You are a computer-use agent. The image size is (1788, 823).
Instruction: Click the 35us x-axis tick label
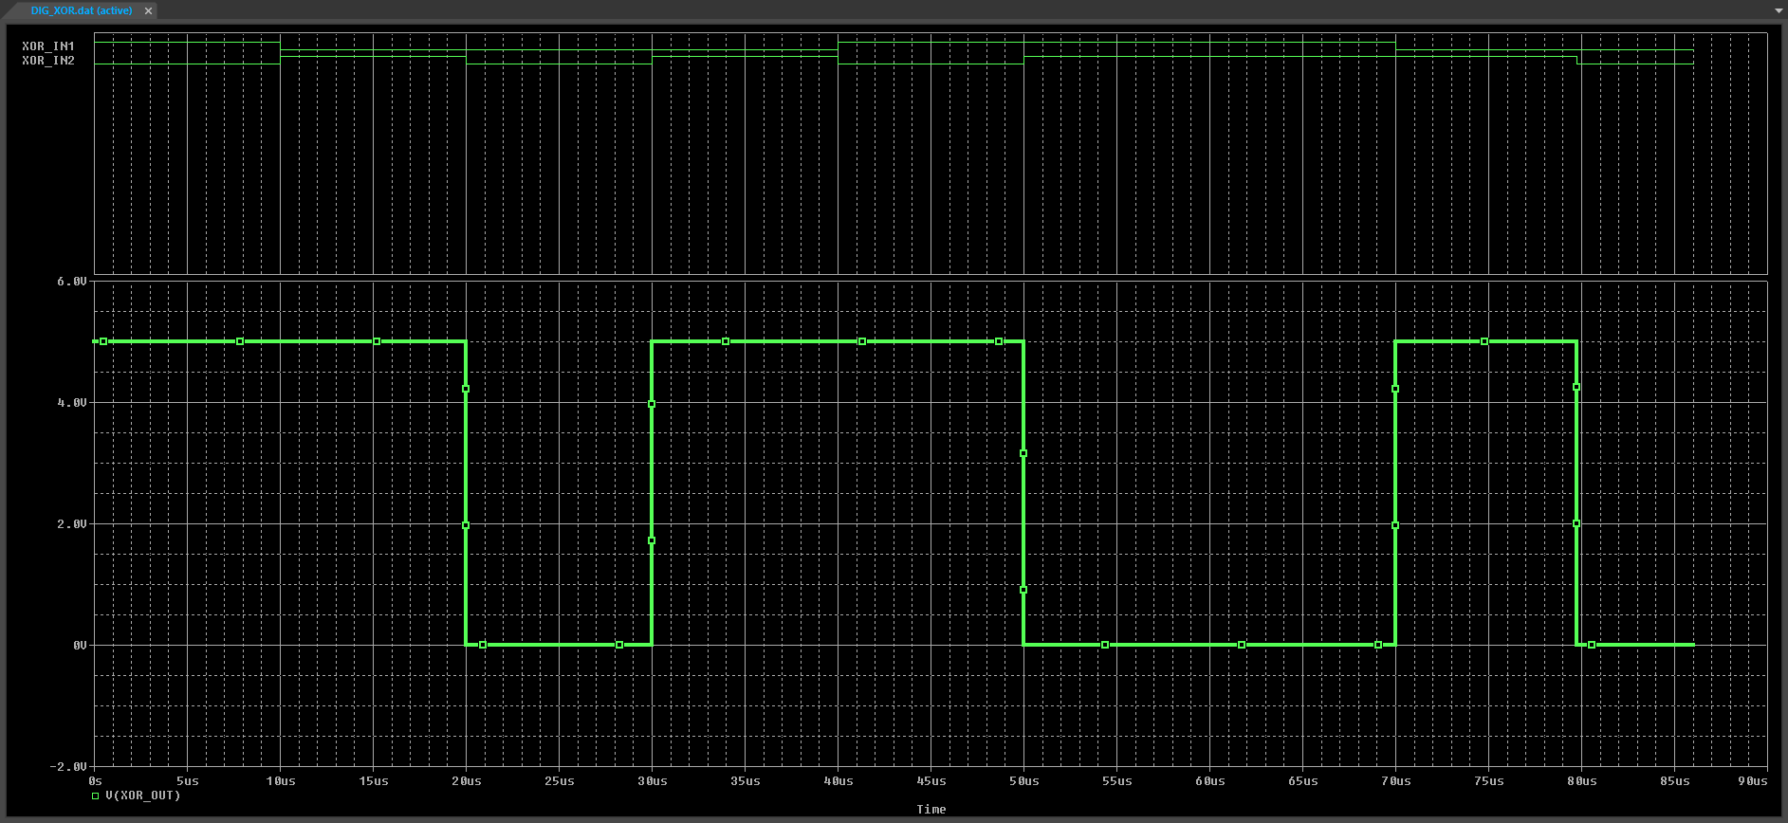click(x=745, y=781)
